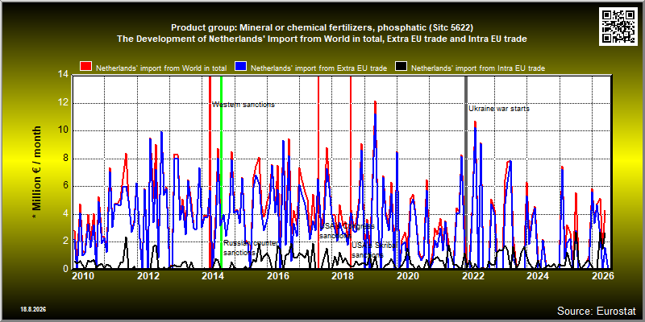Click legend text 'Netherlands' import from World in total'
The height and width of the screenshot is (322, 645).
(161, 68)
